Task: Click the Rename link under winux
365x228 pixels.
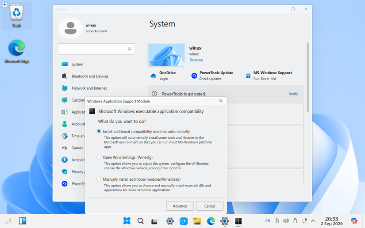Action: (x=196, y=60)
